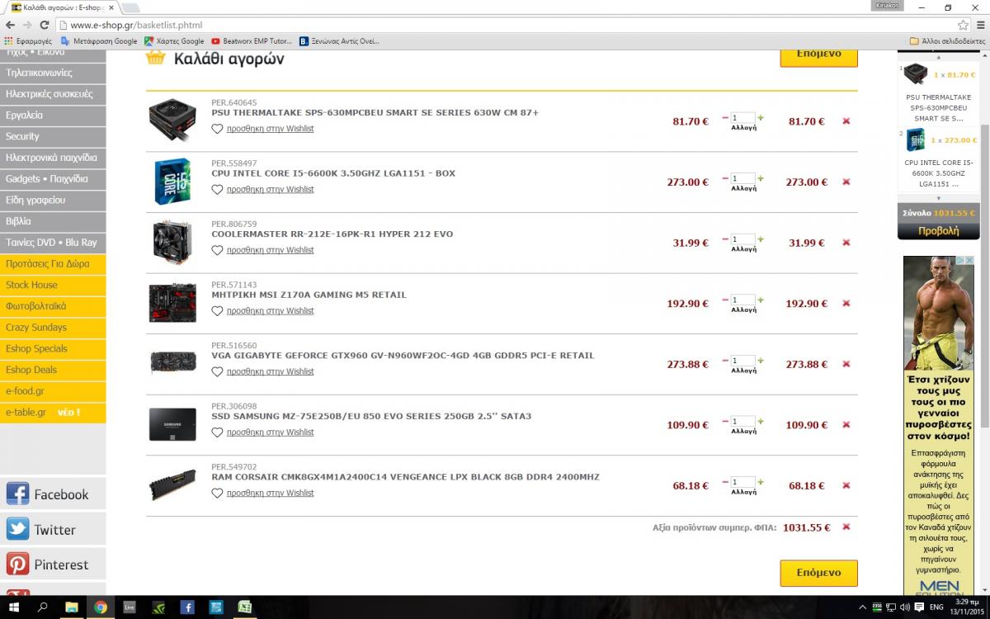Open the Ηλεκτρικές συσκευές category
The height and width of the screenshot is (619, 990).
click(53, 94)
